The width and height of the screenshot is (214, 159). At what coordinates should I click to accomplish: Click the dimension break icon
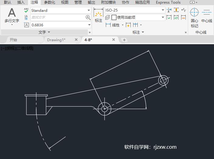[169, 10]
